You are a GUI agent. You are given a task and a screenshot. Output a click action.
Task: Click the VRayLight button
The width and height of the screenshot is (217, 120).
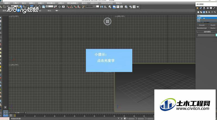[202, 25]
